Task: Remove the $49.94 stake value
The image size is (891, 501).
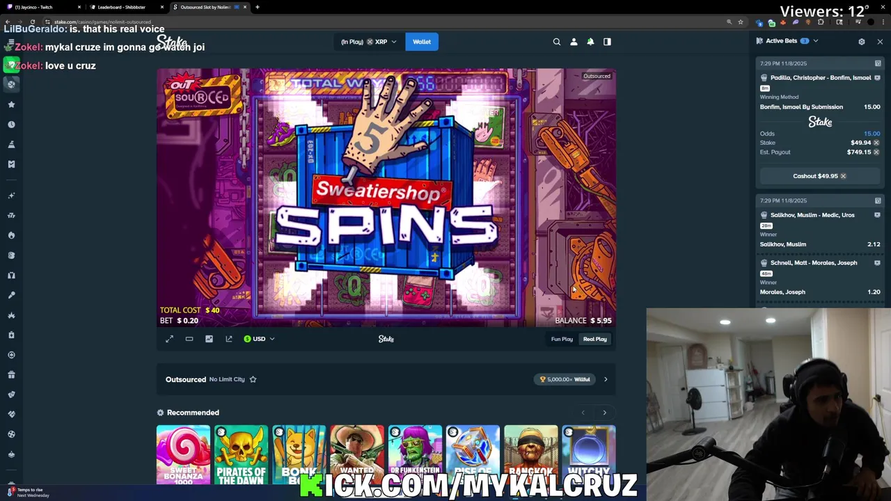Action: [876, 143]
